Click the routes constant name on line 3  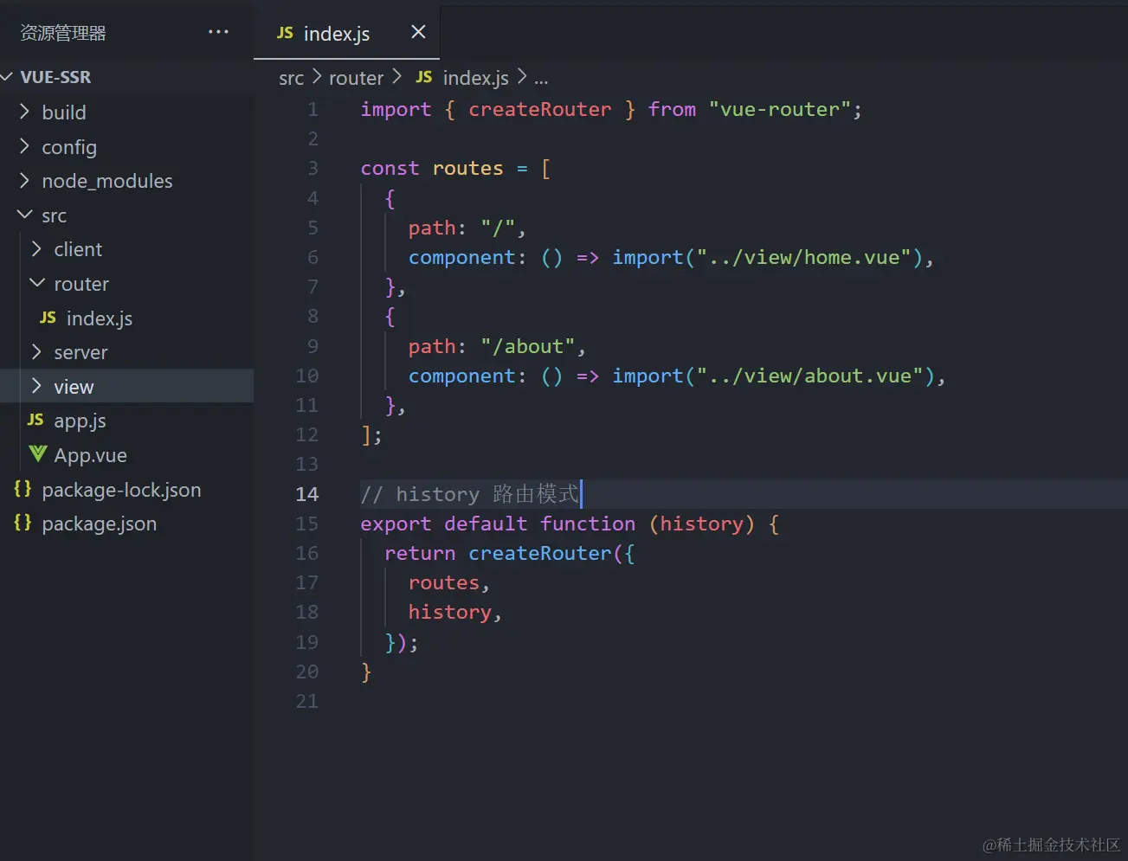[467, 169]
